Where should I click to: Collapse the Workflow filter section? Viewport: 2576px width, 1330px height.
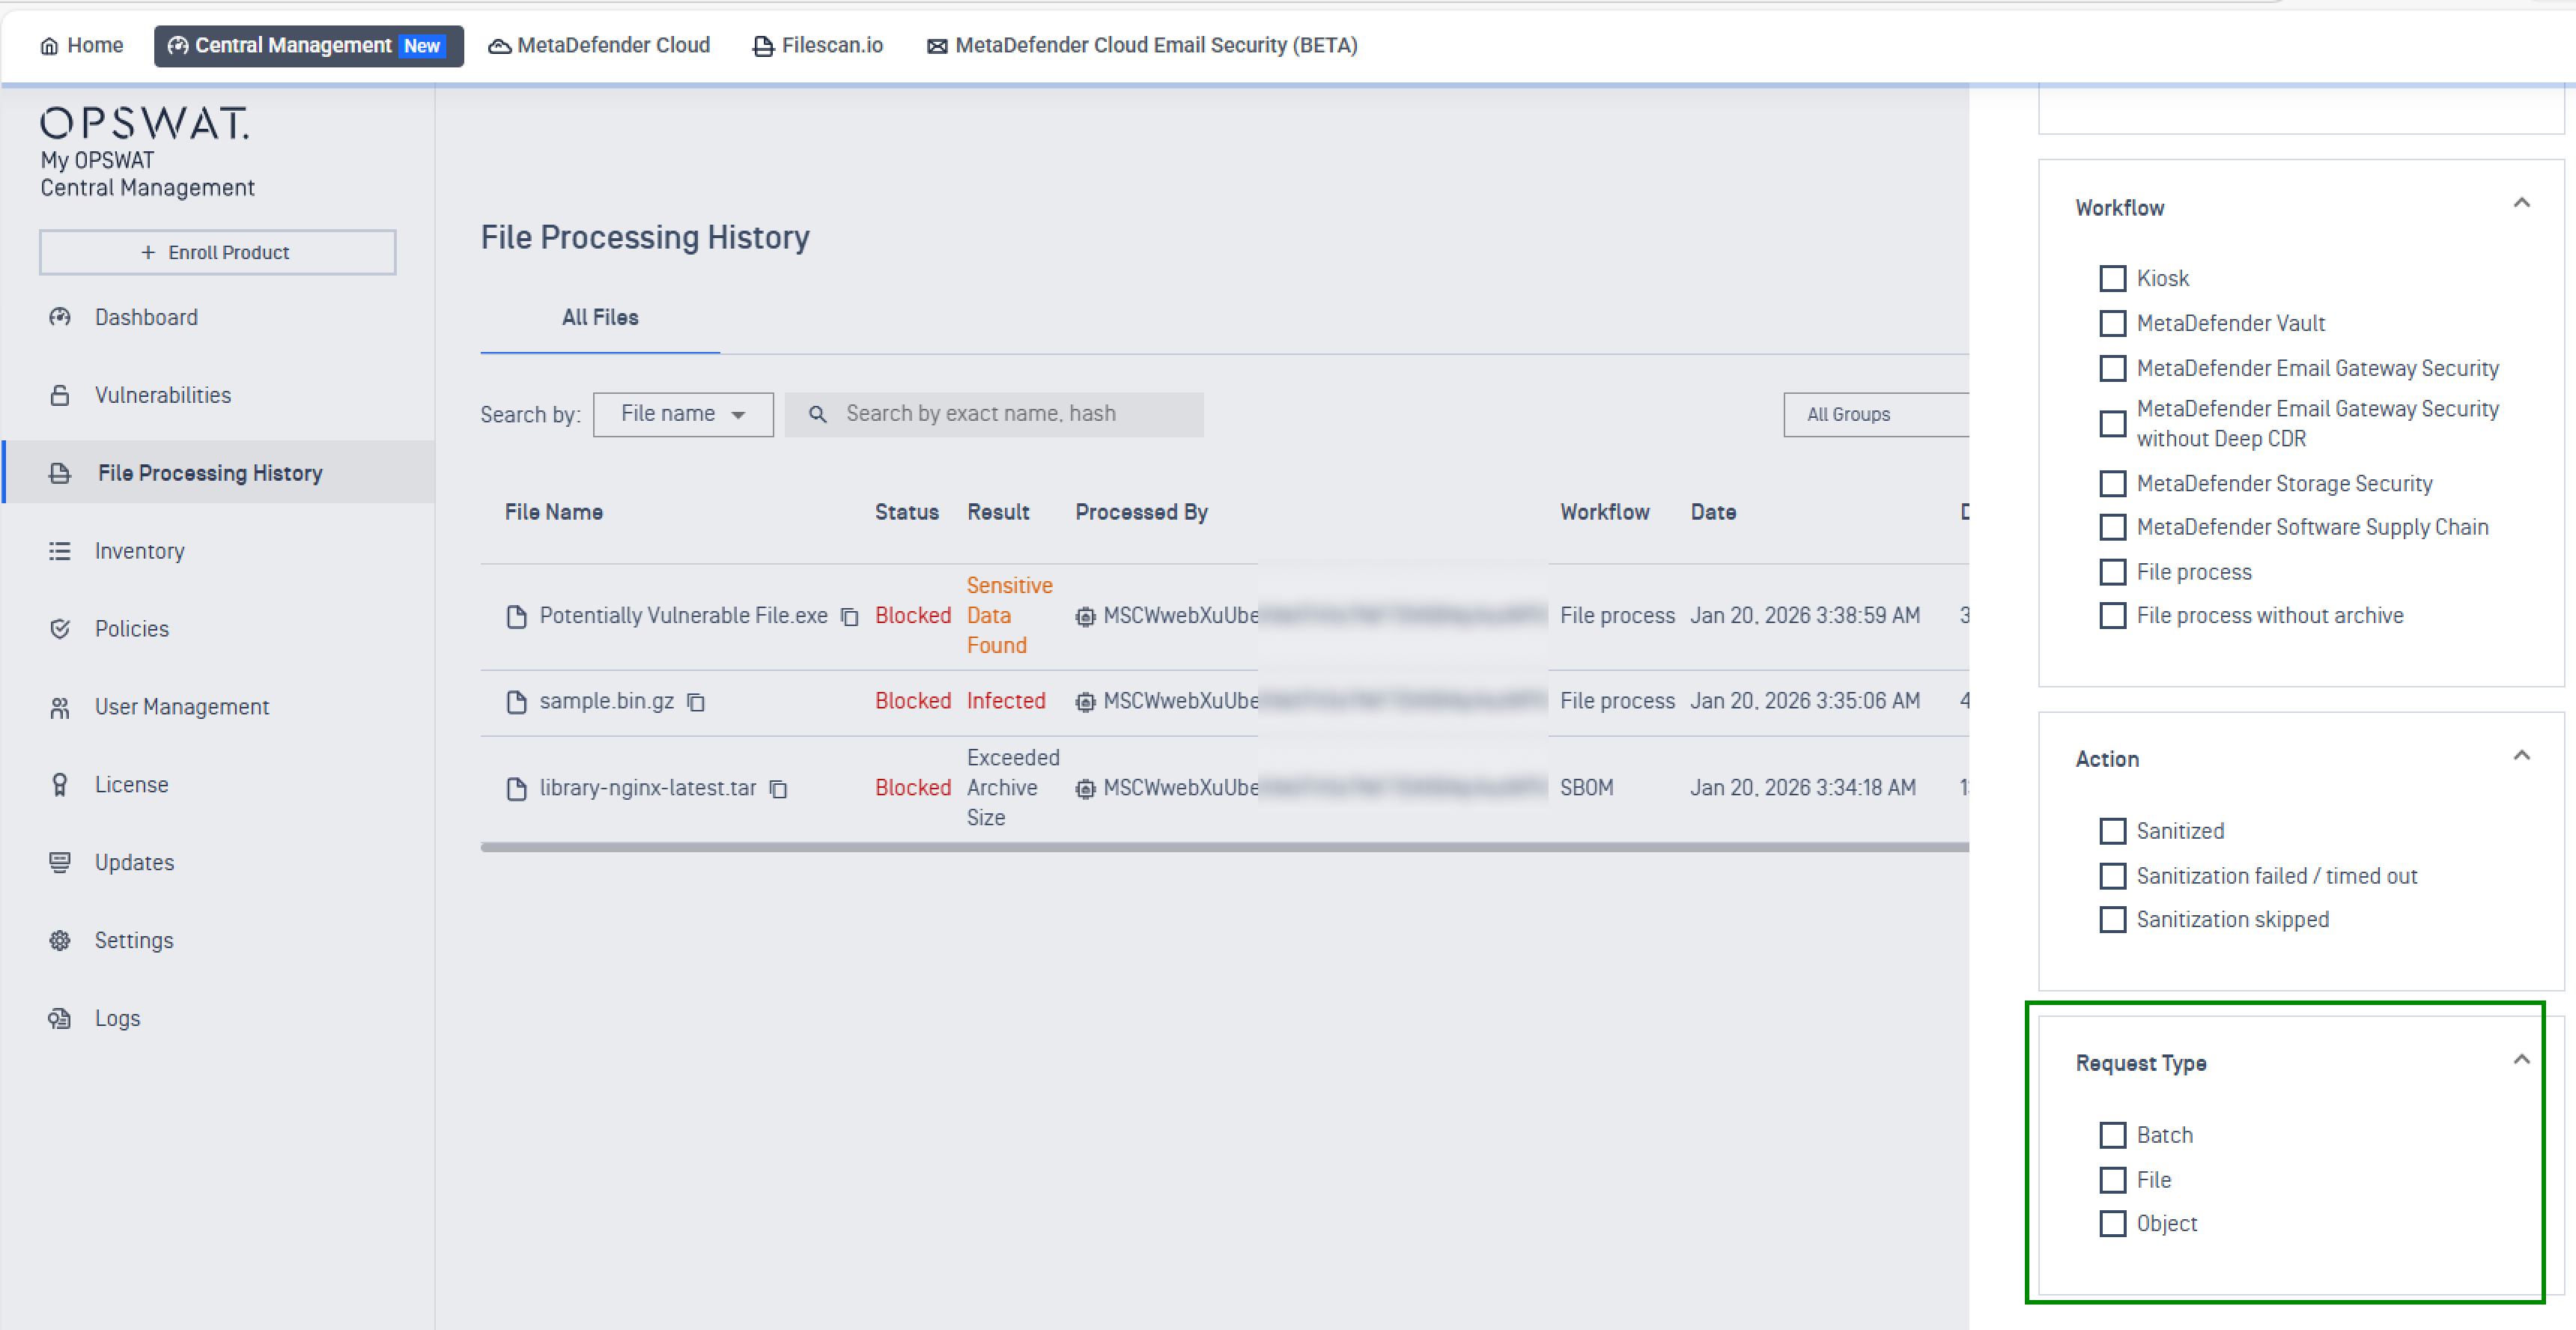point(2521,204)
